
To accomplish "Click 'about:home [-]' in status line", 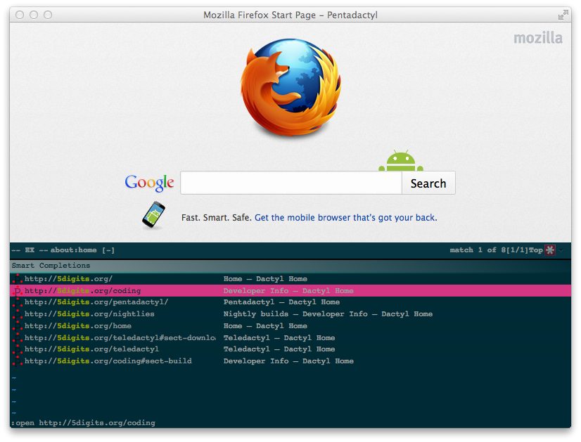I will (82, 250).
